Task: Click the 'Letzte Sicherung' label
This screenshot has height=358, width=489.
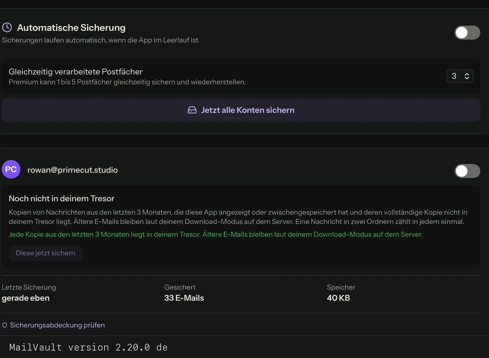Action: click(x=29, y=287)
